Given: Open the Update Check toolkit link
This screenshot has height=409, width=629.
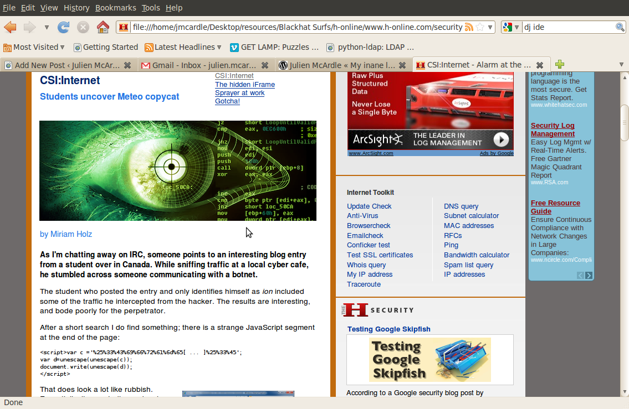Looking at the screenshot, I should point(369,206).
